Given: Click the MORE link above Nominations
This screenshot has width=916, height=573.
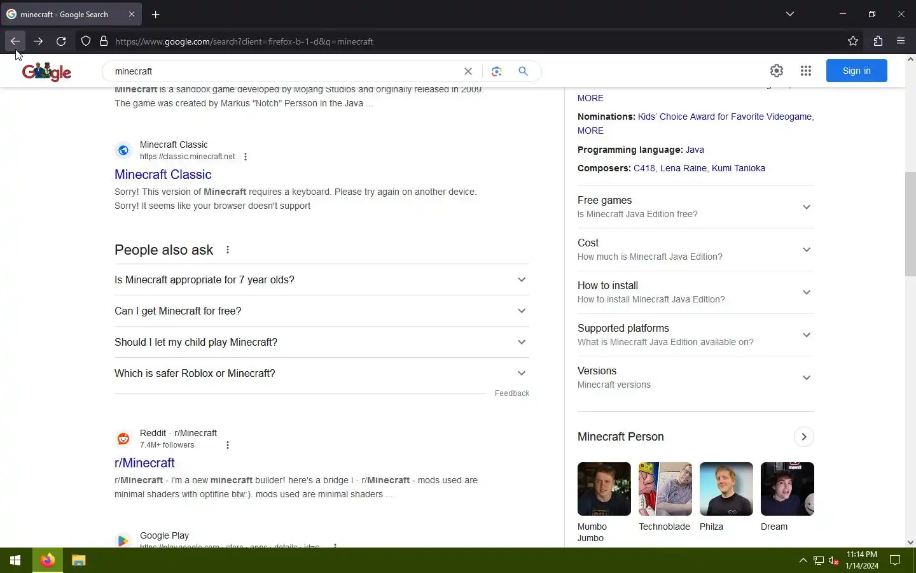Looking at the screenshot, I should click(x=590, y=98).
